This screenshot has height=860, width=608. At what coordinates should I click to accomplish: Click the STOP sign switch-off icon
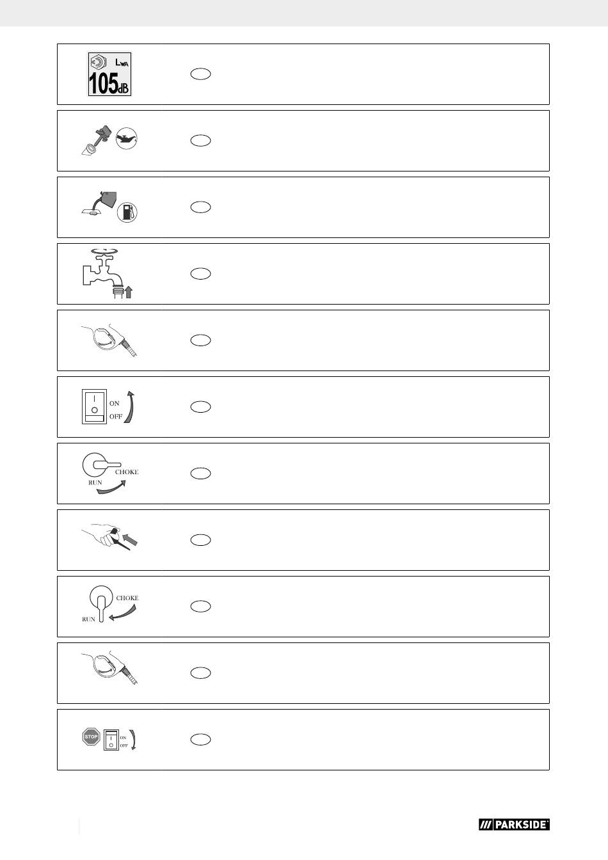[109, 739]
